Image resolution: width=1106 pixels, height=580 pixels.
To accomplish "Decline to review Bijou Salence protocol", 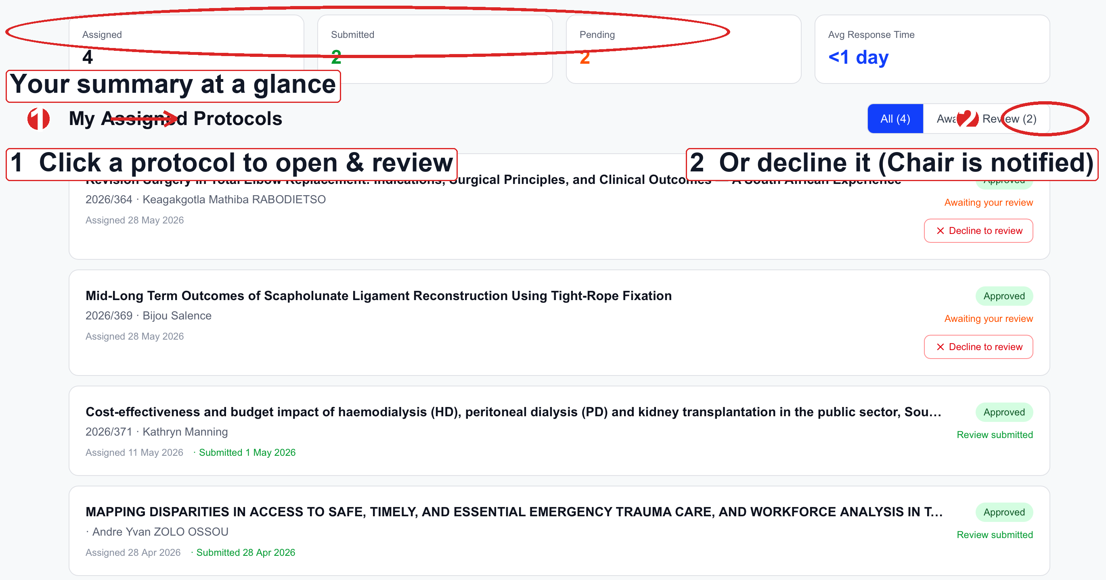I will [978, 347].
